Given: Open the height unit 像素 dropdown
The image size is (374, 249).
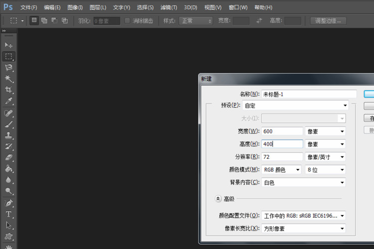Looking at the screenshot, I should tap(325, 144).
